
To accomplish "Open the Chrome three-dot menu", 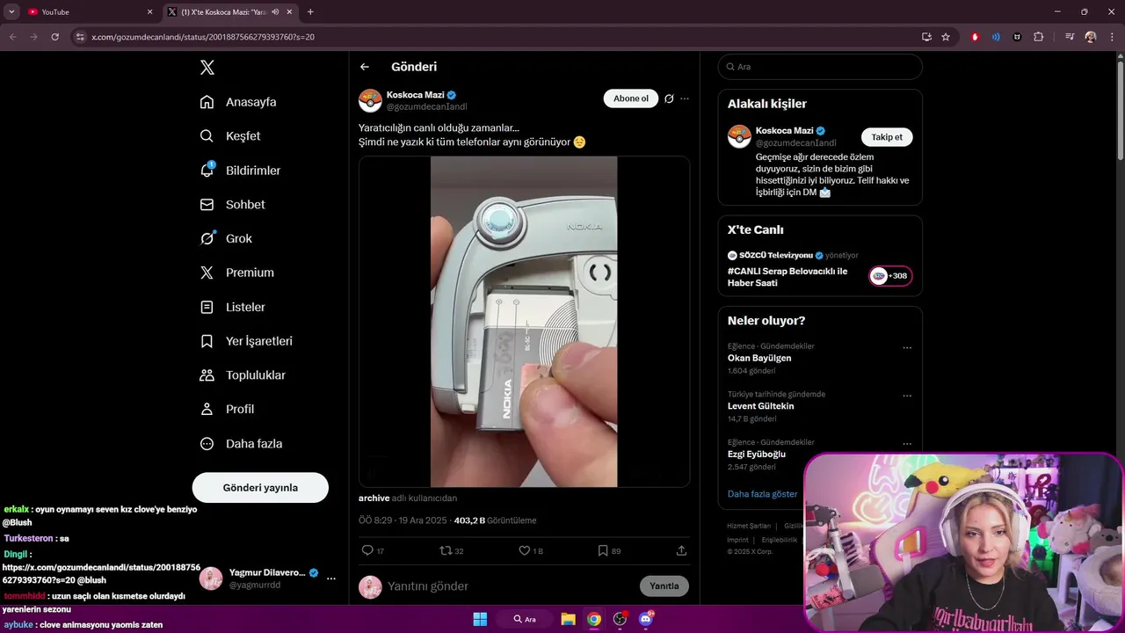I will pos(1112,37).
